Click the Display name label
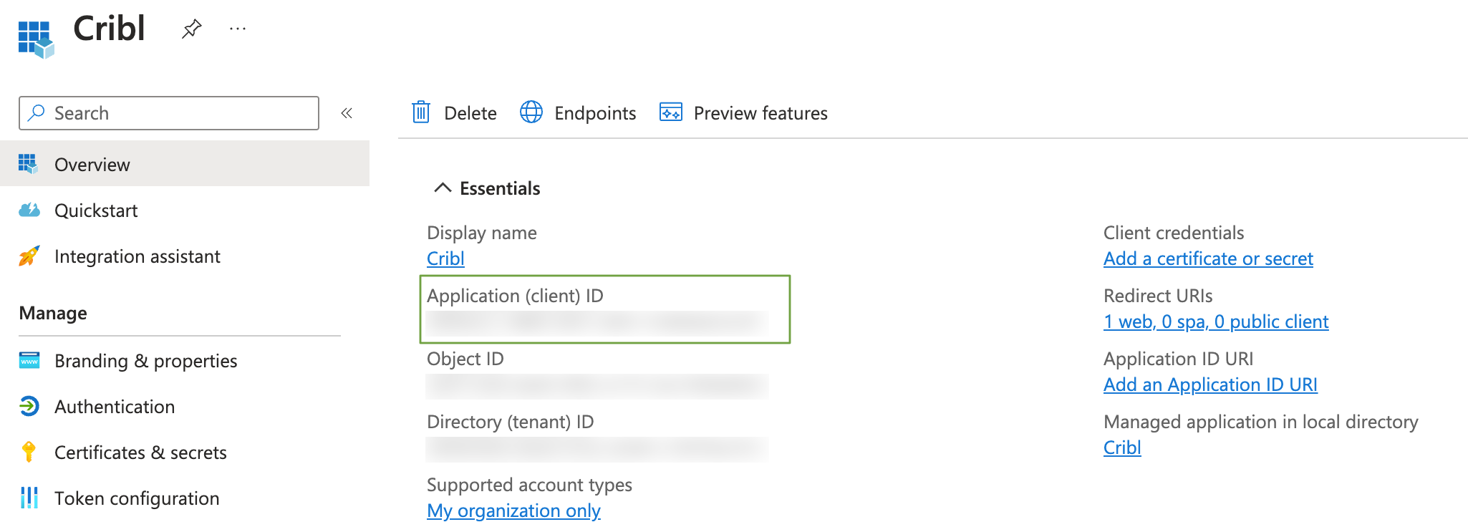 pyautogui.click(x=482, y=233)
